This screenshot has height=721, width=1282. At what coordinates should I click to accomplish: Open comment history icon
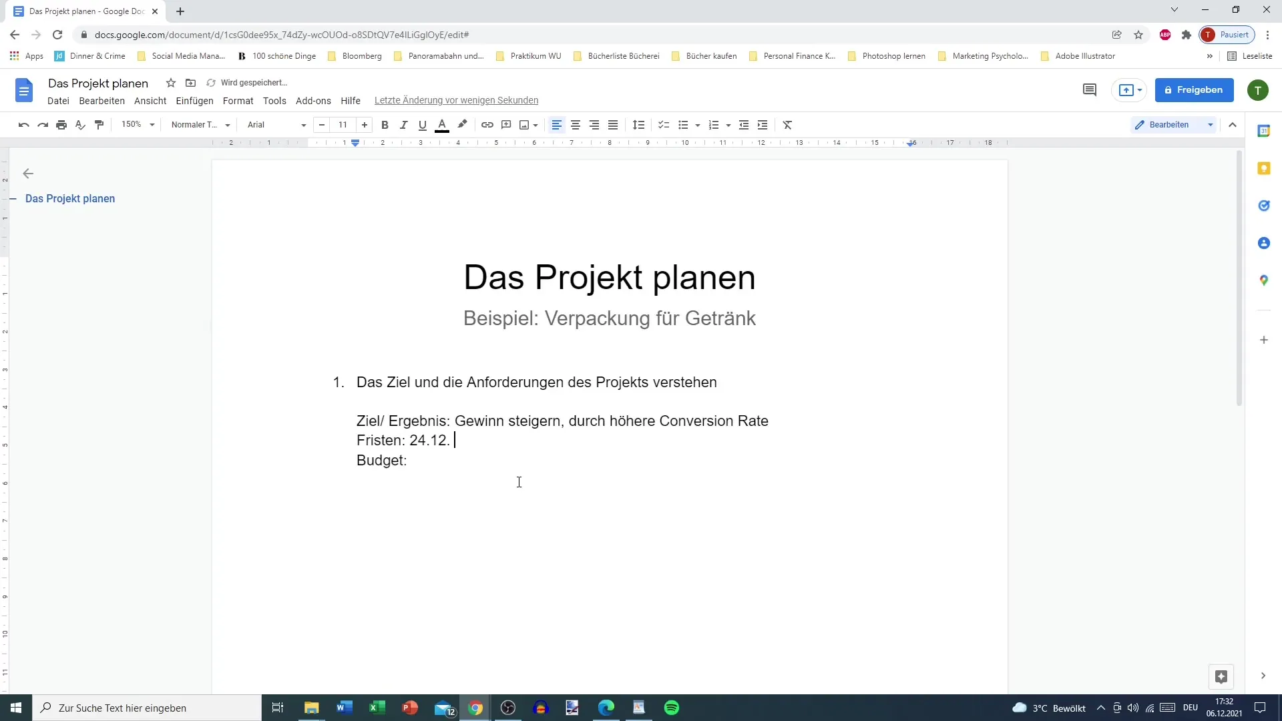[x=1090, y=90]
